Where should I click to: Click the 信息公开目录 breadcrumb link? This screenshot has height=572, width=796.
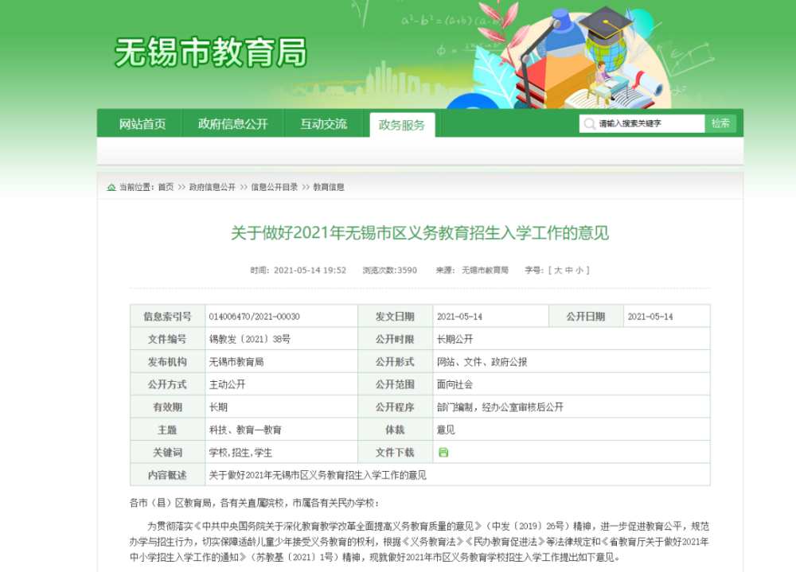point(274,187)
